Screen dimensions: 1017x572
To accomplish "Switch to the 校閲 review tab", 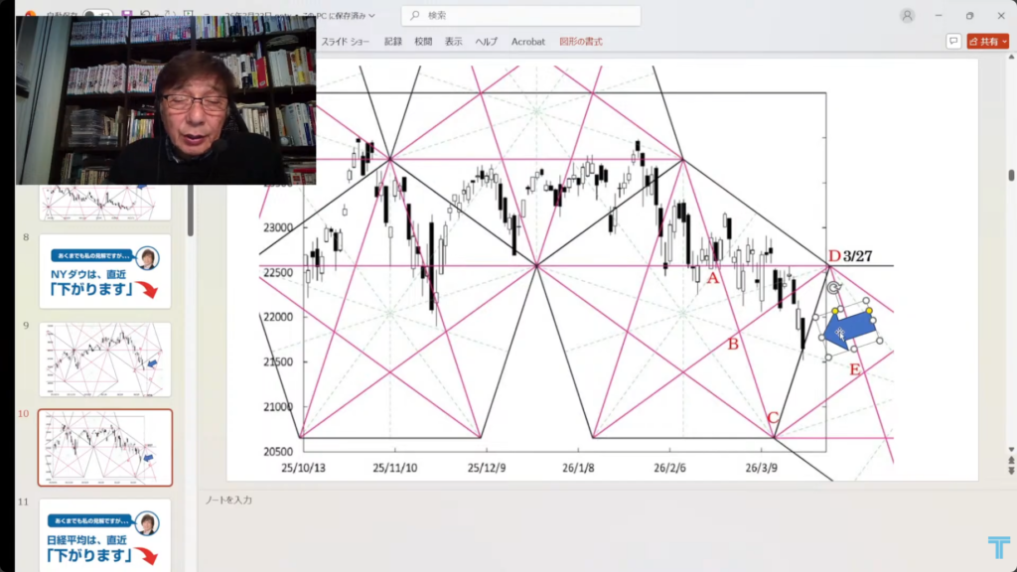I will coord(423,42).
